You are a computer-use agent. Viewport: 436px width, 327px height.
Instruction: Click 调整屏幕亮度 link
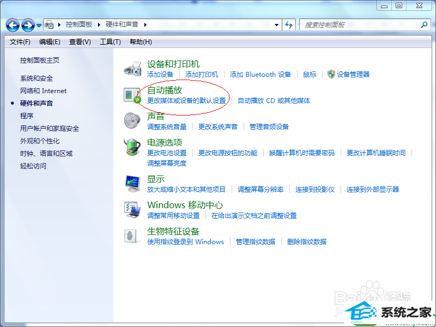coord(167,163)
